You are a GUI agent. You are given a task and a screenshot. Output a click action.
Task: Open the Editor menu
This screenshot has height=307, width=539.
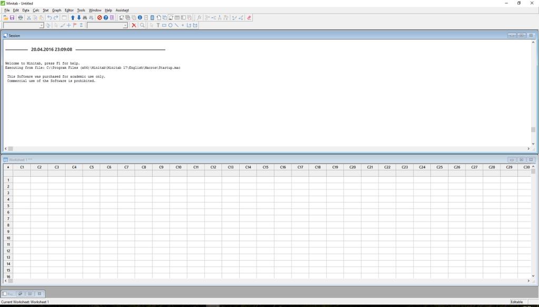click(x=69, y=11)
